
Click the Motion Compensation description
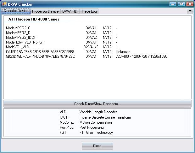point(96,122)
